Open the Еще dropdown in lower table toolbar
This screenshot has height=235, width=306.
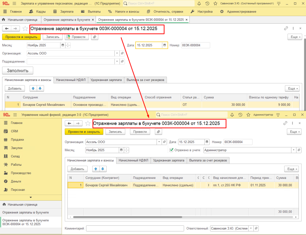point(291,169)
